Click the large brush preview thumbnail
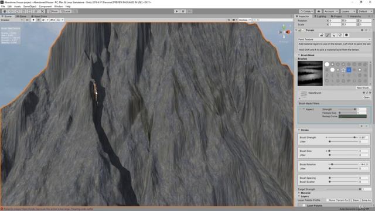The image size is (375, 211). [310, 73]
